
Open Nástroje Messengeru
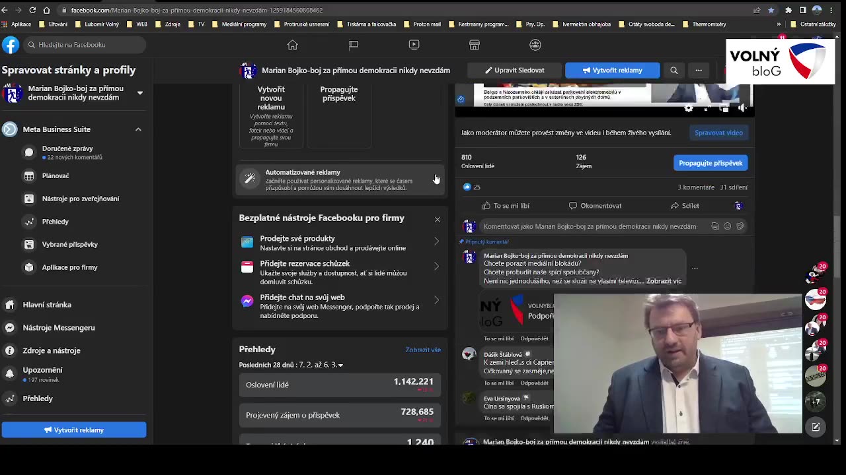pos(73,327)
